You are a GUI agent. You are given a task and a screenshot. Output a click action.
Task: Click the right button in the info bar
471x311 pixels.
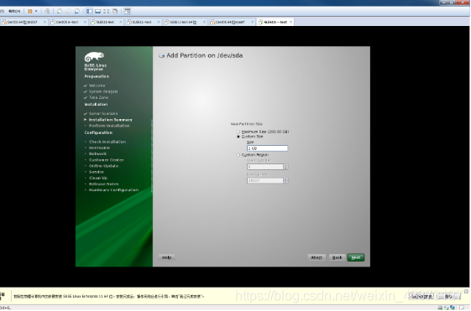[x=448, y=296]
